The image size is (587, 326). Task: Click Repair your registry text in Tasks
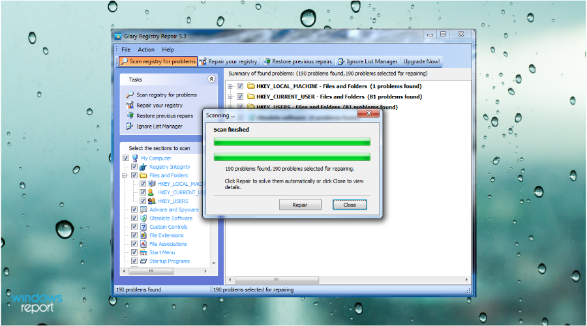(x=160, y=106)
